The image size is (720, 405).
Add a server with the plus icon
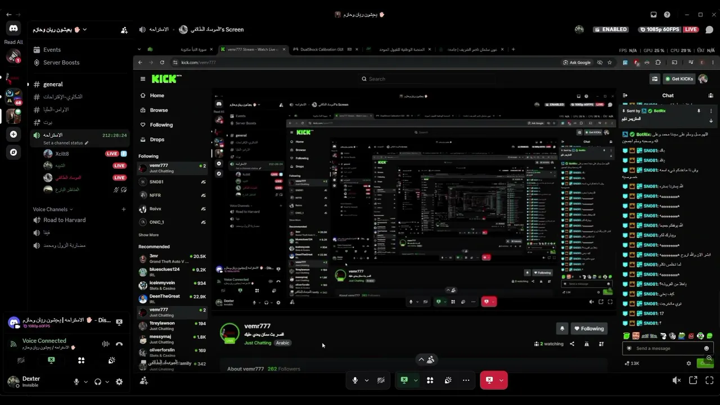[x=13, y=134]
